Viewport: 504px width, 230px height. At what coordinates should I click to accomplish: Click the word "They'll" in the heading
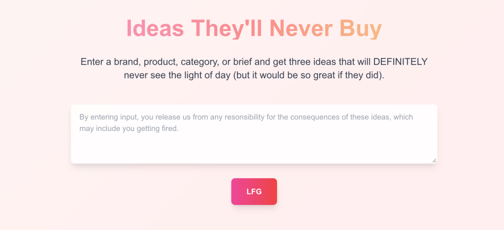227,28
